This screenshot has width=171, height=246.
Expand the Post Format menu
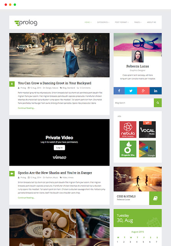click(x=122, y=22)
